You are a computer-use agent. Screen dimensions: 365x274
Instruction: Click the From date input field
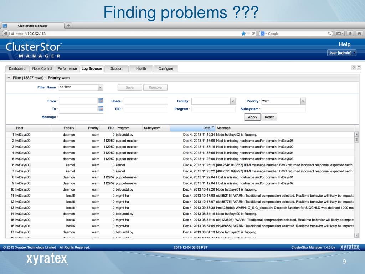(78, 101)
